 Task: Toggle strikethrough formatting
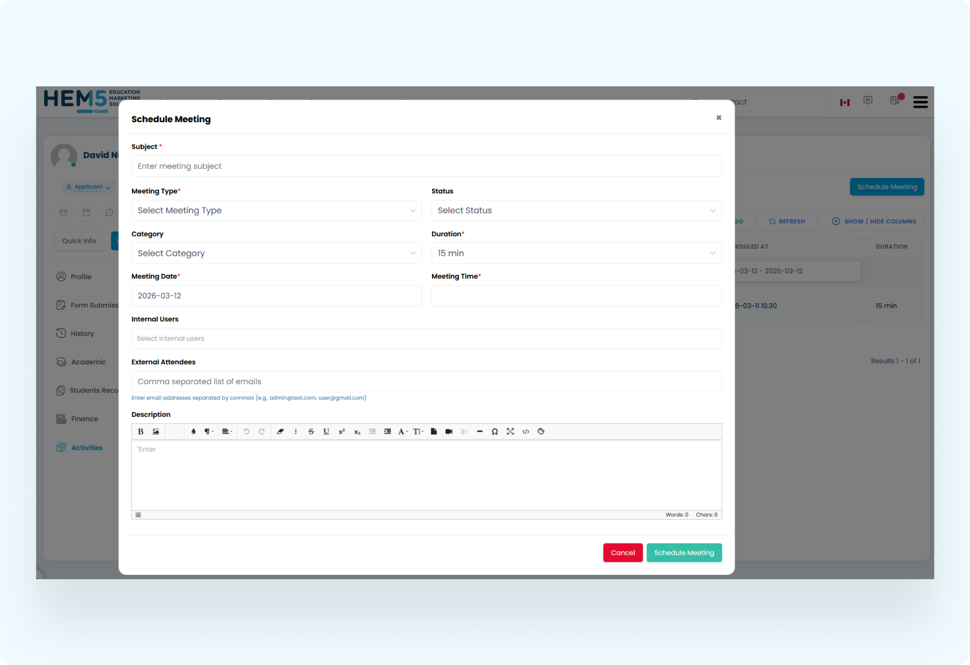tap(311, 431)
